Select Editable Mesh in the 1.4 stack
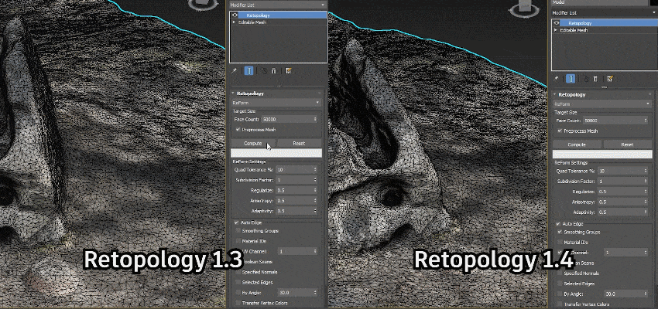 574,30
